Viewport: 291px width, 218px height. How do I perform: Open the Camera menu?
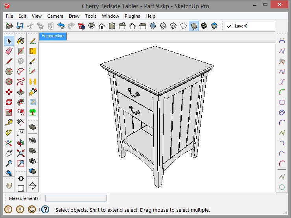pos(55,16)
